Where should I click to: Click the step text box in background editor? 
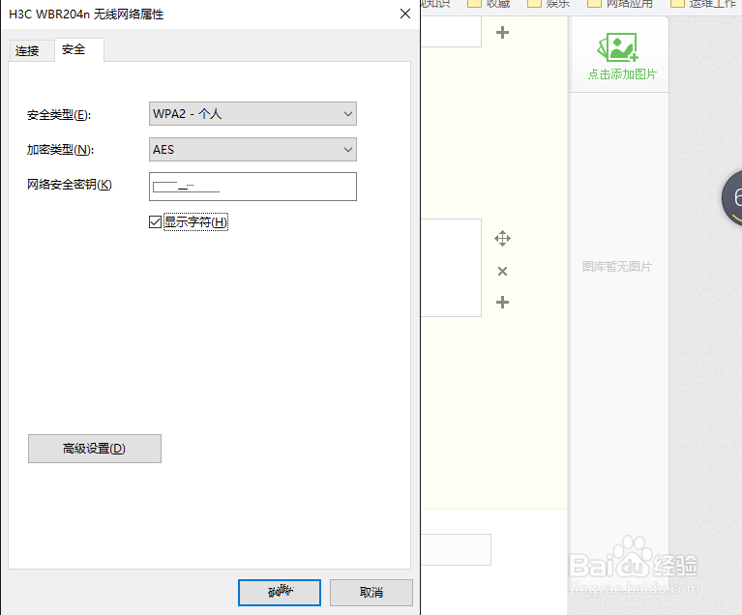(x=451, y=268)
